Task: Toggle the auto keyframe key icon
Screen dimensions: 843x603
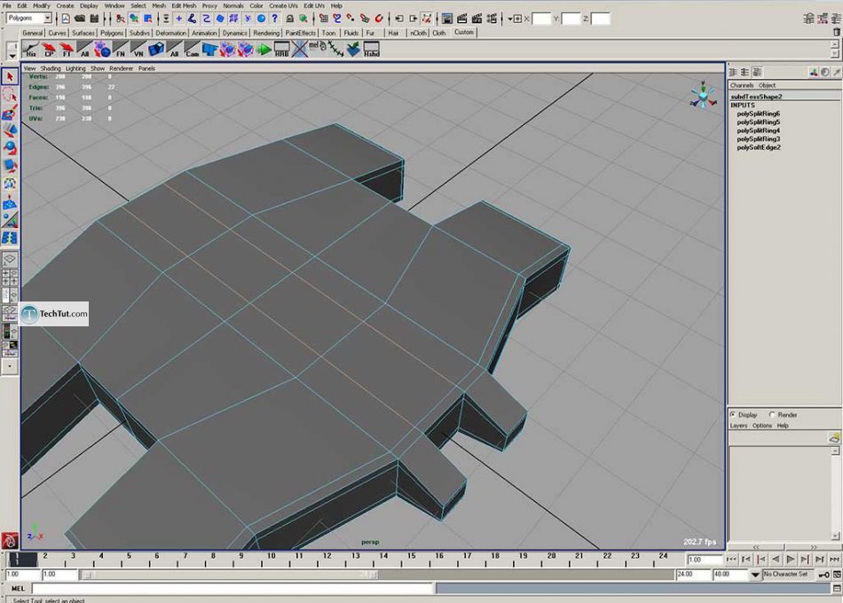Action: [824, 575]
